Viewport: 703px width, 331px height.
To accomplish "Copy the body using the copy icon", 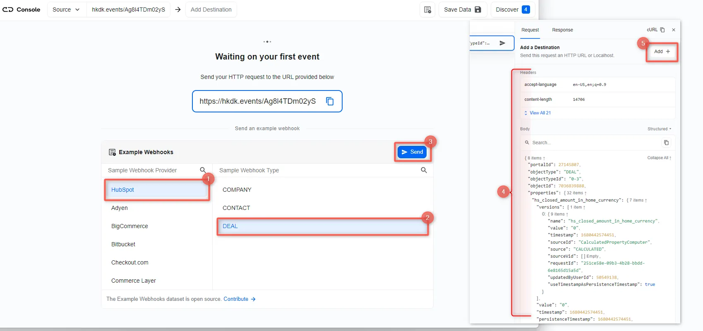I will click(666, 143).
